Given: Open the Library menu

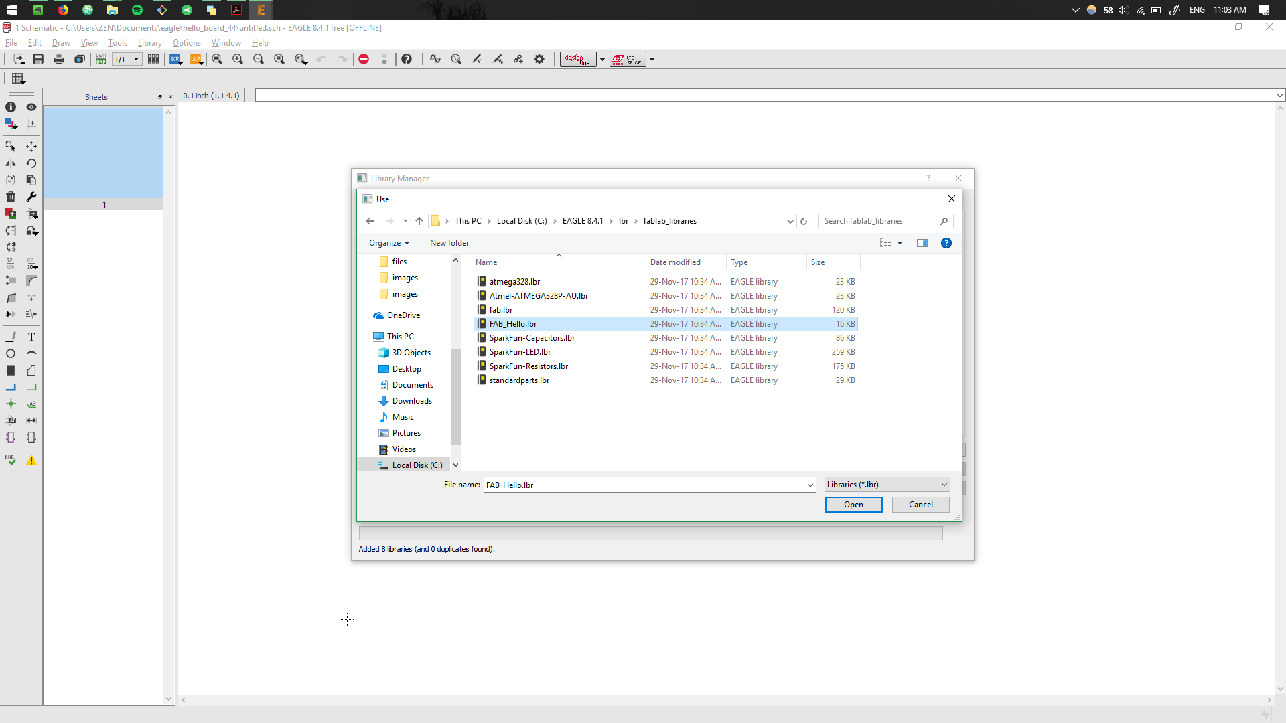Looking at the screenshot, I should [x=150, y=43].
